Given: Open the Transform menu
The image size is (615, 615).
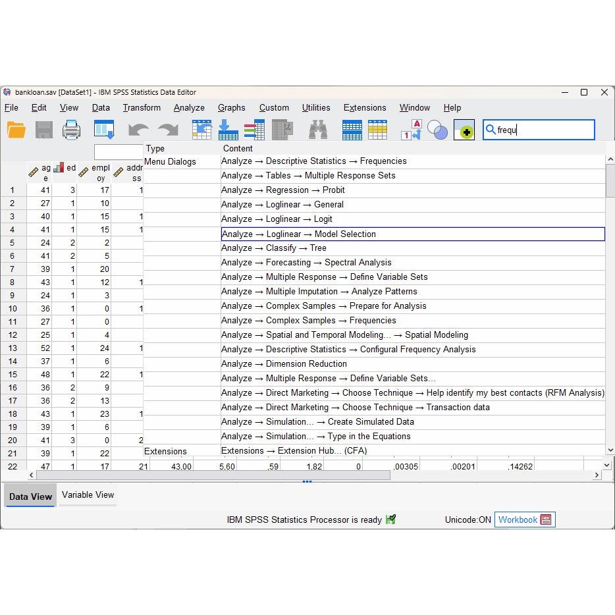Looking at the screenshot, I should (142, 108).
